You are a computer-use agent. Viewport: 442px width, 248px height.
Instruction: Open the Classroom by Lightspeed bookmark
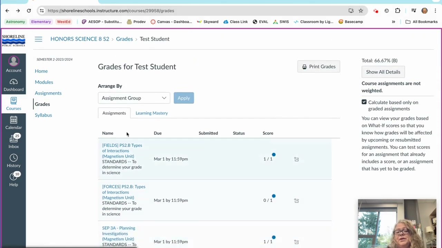(314, 22)
